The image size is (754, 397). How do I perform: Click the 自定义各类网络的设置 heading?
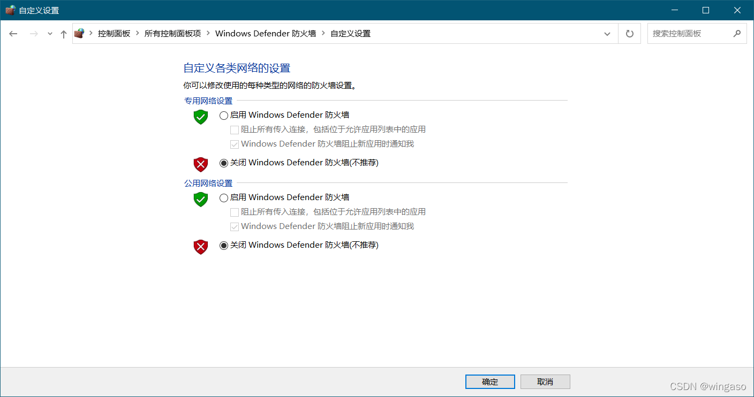click(x=237, y=68)
